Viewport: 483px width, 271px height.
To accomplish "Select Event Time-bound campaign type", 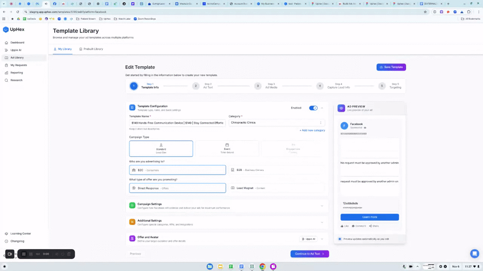I will pos(227,149).
